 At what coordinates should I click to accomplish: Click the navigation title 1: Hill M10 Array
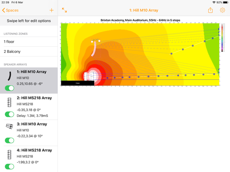[x=144, y=10]
